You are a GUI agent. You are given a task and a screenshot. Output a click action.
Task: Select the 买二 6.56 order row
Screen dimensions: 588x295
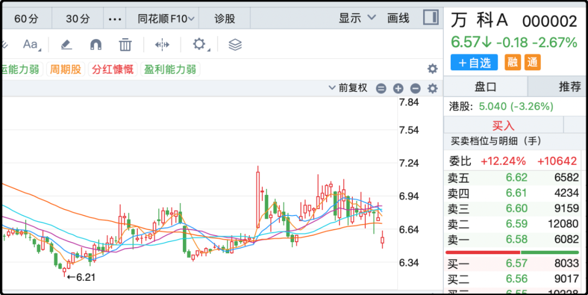coord(513,279)
